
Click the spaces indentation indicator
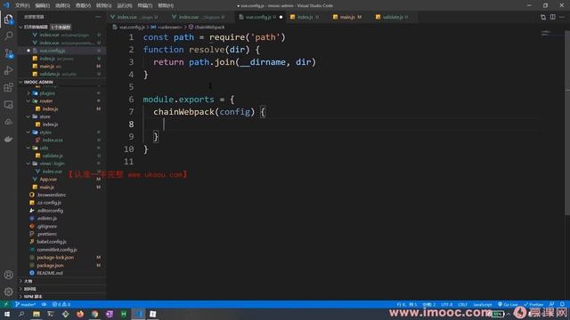coord(429,304)
